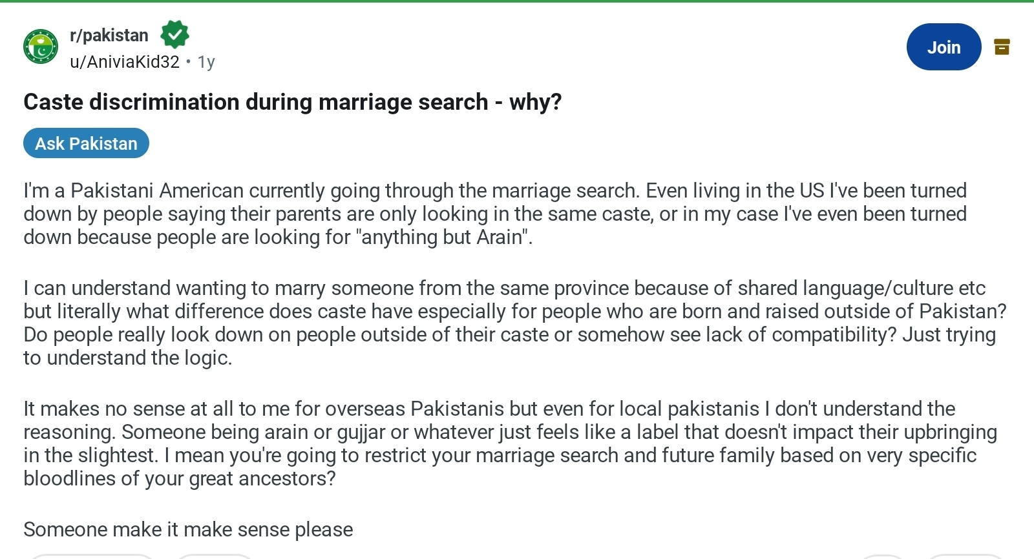Click the green loading bar at the top

[517, 1]
